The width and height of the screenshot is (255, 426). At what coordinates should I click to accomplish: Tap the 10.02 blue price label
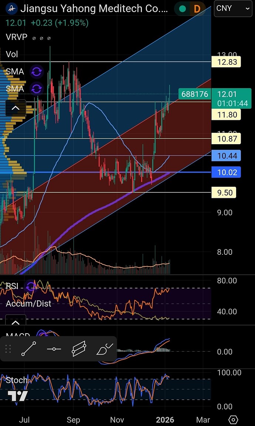pyautogui.click(x=226, y=172)
